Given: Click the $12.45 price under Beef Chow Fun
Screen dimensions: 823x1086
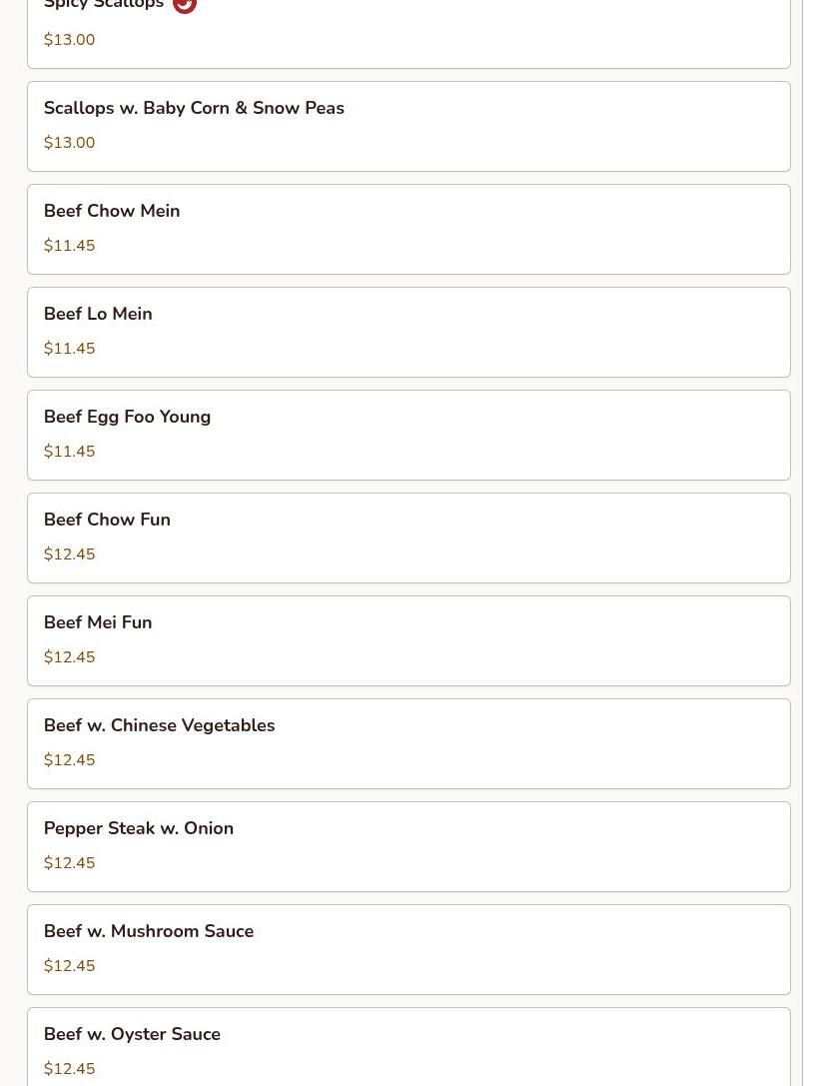Looking at the screenshot, I should 69,554.
